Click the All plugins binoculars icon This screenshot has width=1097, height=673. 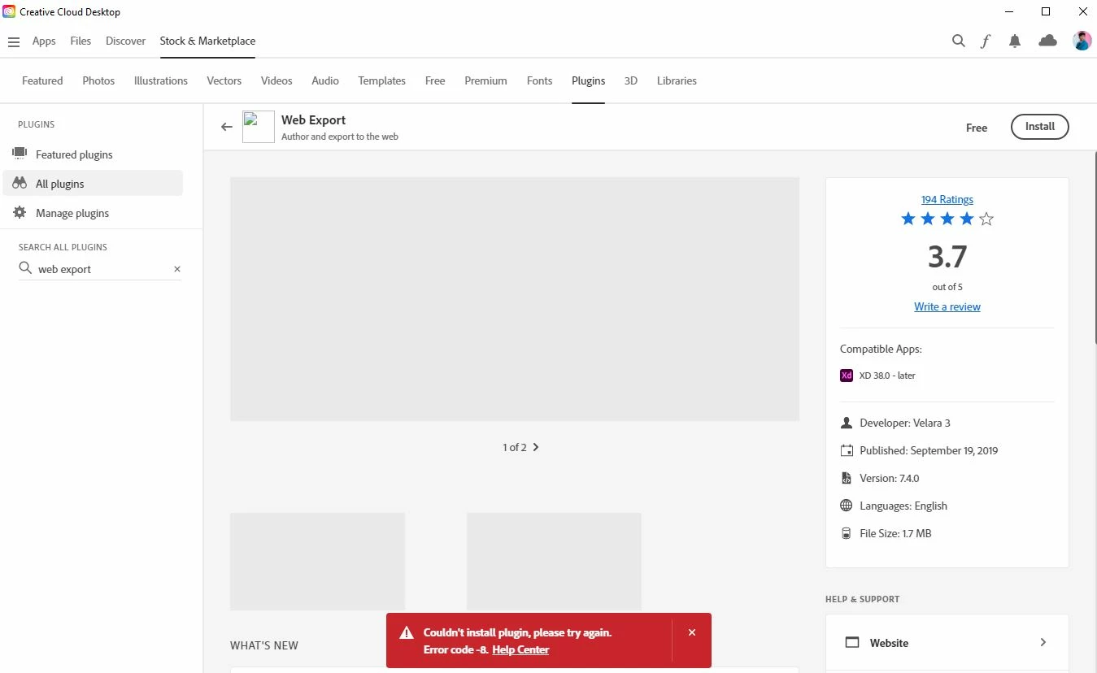(20, 183)
